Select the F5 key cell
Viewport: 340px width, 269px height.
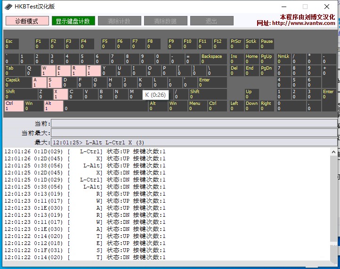click(108, 44)
